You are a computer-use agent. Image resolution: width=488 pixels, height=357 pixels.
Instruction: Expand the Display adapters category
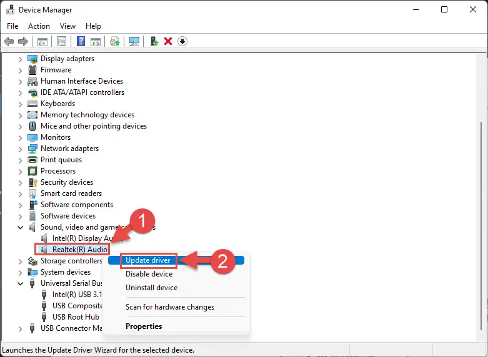(20, 59)
